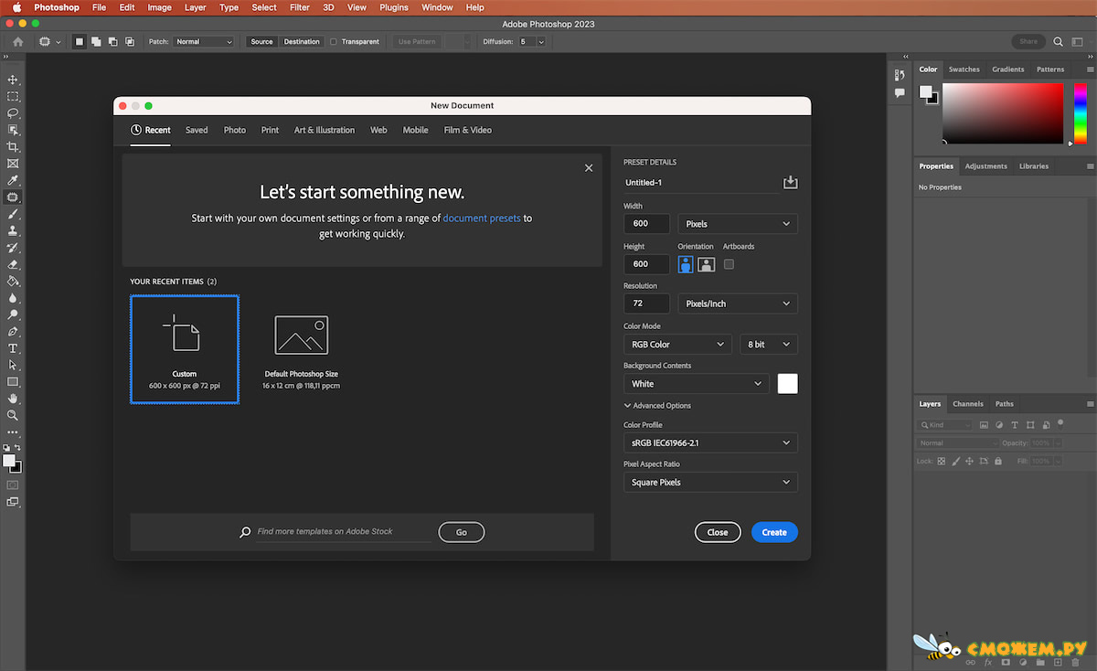Viewport: 1097px width, 671px height.
Task: Open the 8 bit depth dropdown
Action: (769, 344)
